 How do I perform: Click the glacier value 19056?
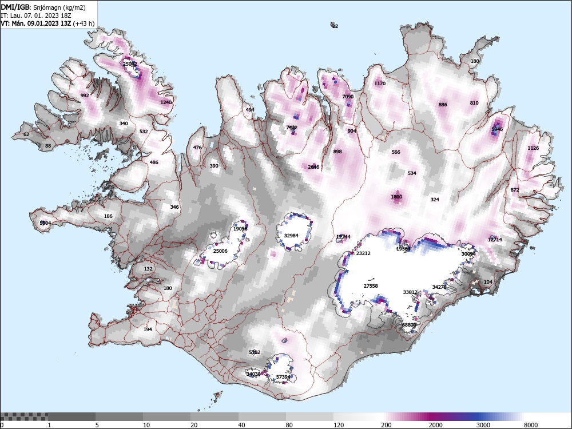[240, 229]
